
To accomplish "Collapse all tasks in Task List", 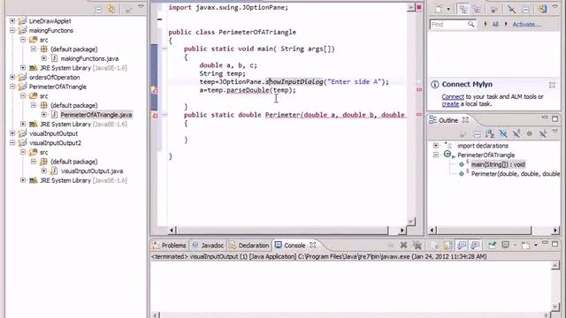I will point(526,10).
